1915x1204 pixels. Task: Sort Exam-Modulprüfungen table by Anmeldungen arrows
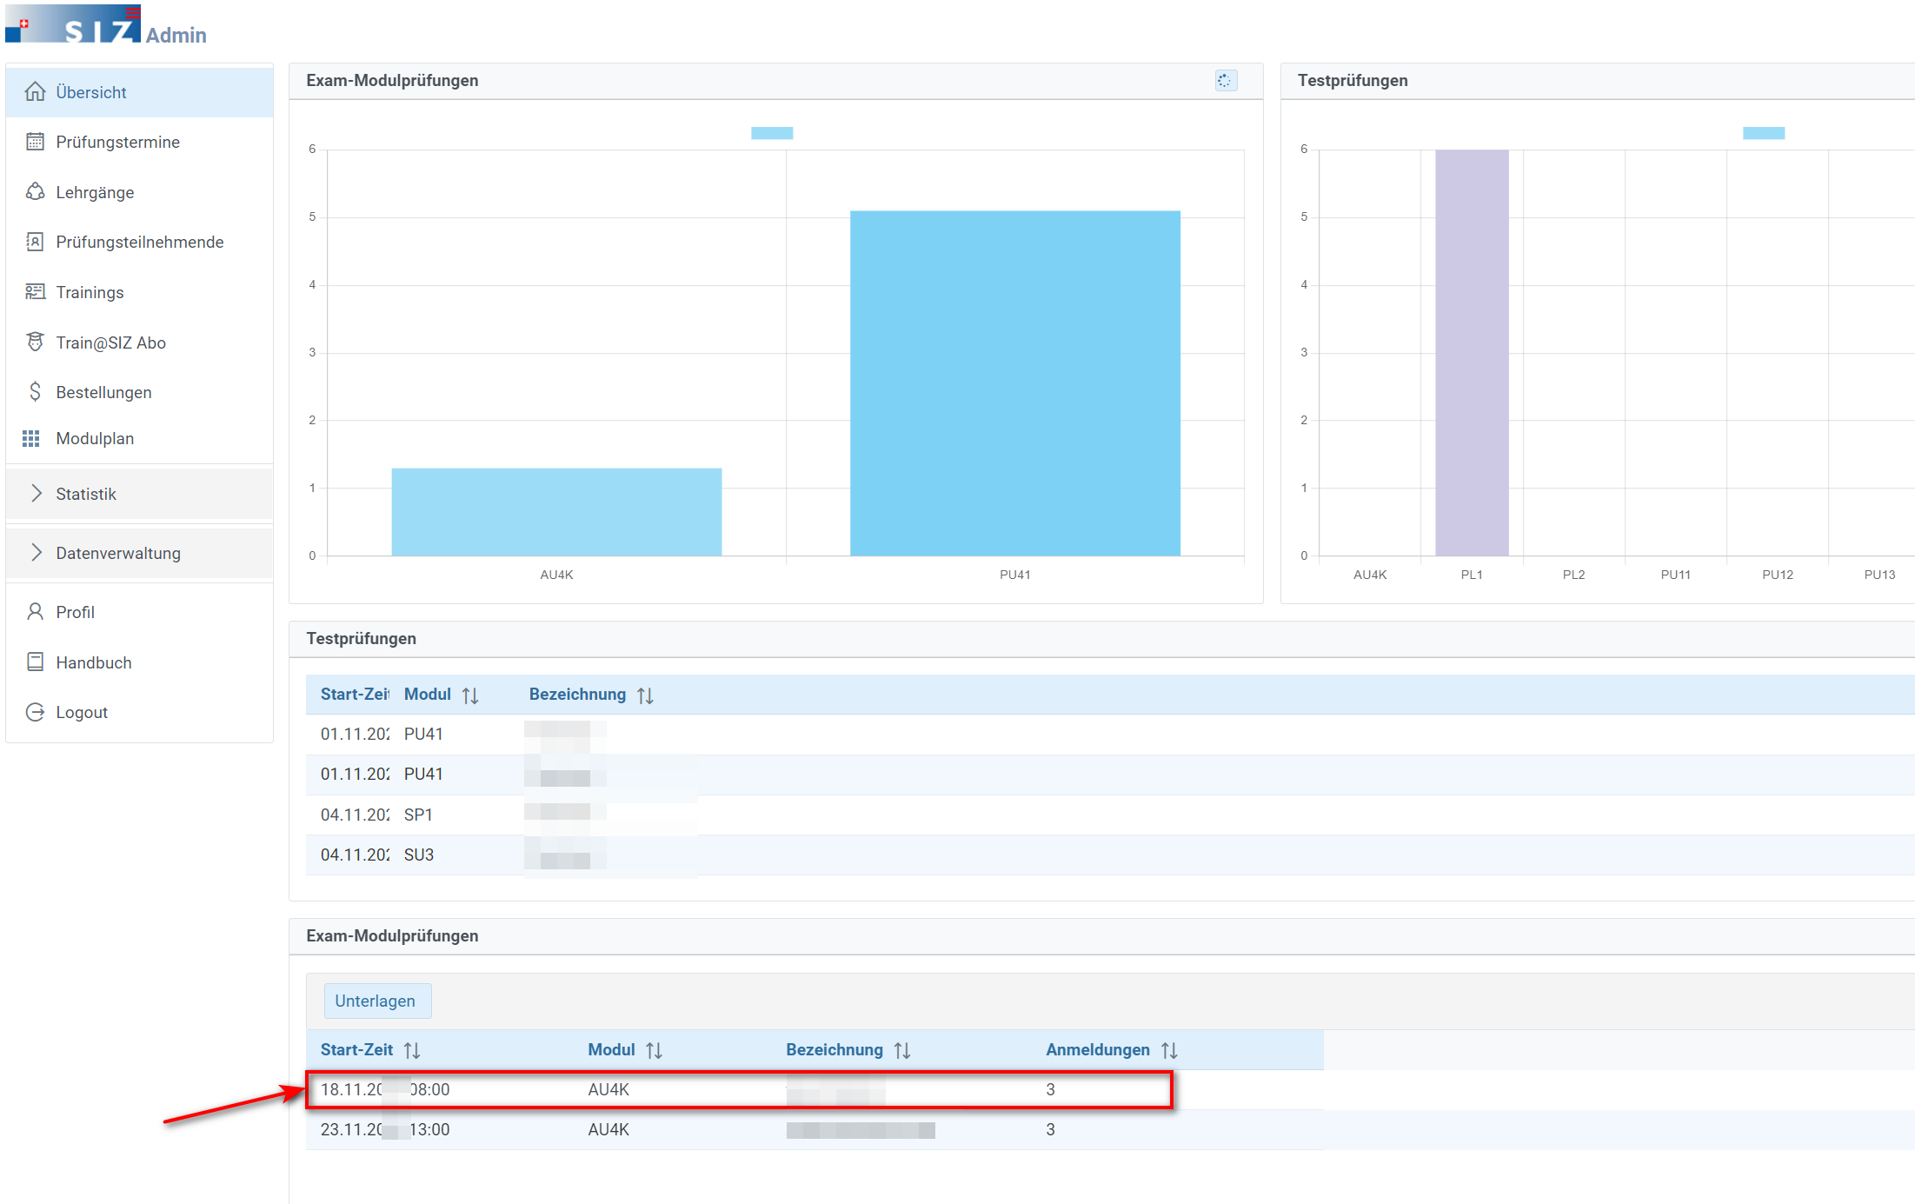point(1169,1050)
